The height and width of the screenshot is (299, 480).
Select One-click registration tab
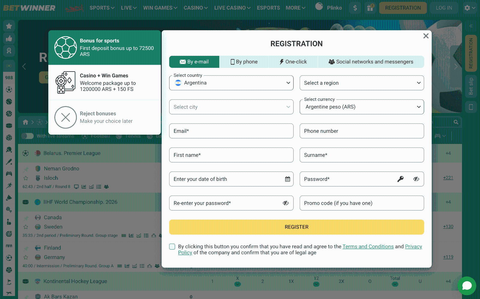coord(293,62)
